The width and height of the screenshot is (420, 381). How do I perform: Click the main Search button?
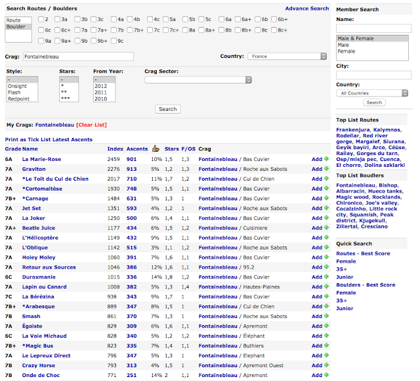point(168,109)
